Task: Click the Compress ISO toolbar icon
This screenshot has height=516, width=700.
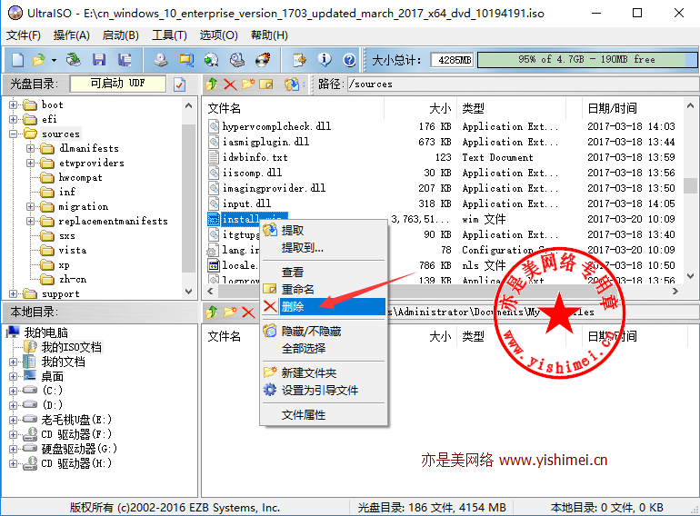Action: [x=186, y=59]
